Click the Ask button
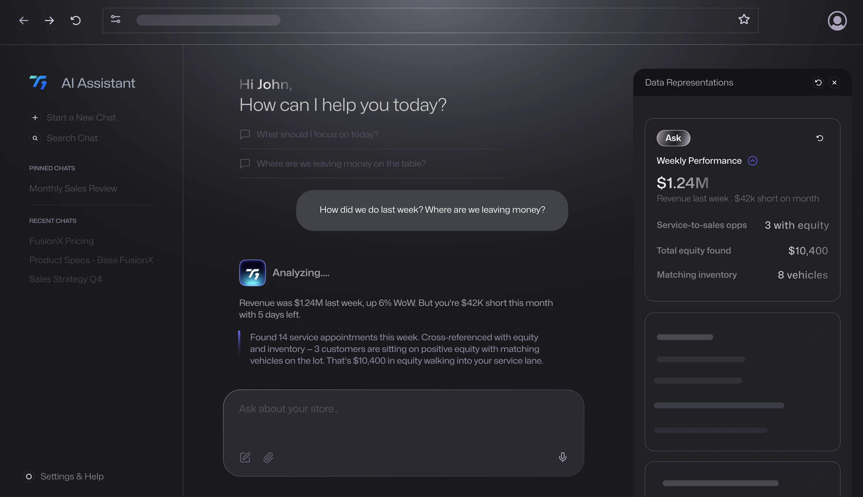The width and height of the screenshot is (863, 497). tap(673, 138)
